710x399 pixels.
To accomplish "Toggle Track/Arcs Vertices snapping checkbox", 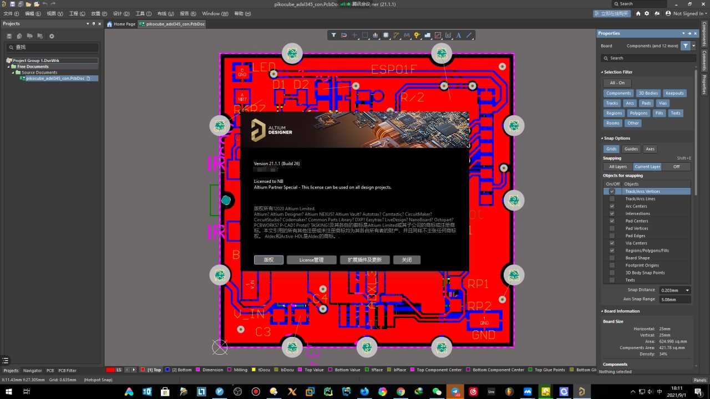I will (612, 191).
